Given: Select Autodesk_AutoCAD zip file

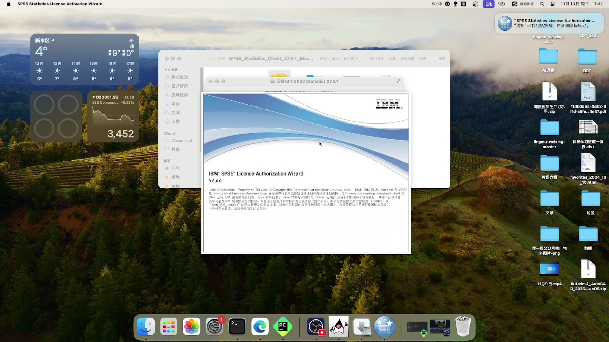Looking at the screenshot, I should click(588, 275).
